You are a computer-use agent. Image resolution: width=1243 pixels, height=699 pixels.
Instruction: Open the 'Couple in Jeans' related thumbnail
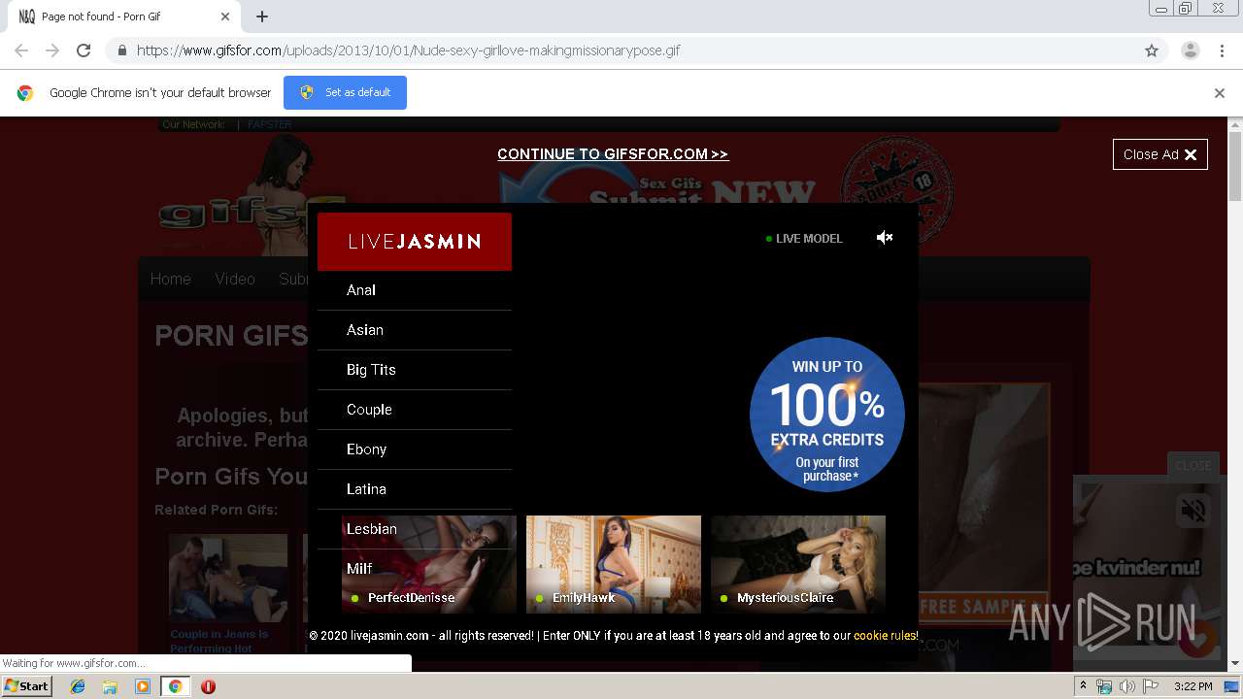click(x=228, y=578)
